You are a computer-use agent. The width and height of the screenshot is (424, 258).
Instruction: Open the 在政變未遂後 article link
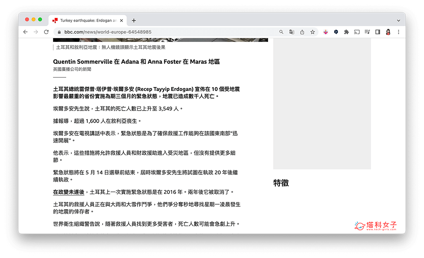(69, 192)
